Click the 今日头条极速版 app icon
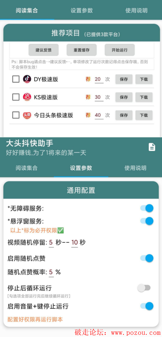 (x=27, y=115)
